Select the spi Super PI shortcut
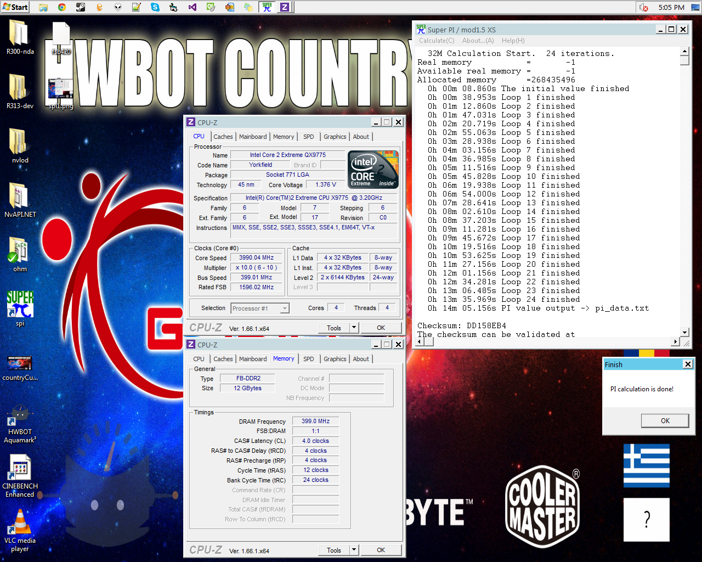This screenshot has height=562, width=702. 20,309
